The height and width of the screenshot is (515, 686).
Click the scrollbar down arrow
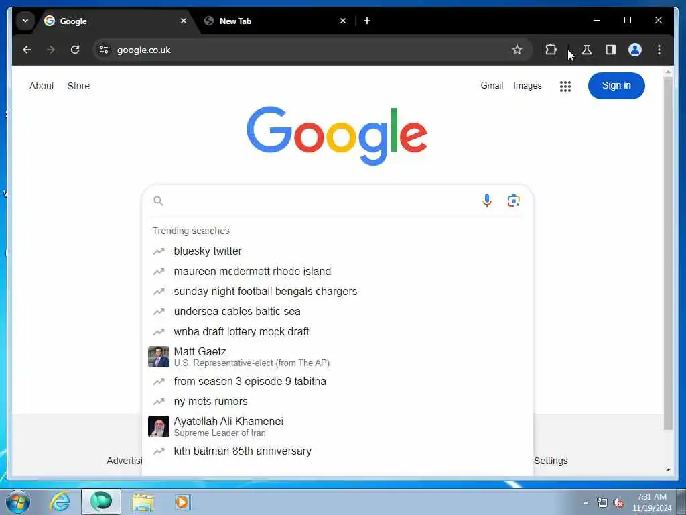668,470
